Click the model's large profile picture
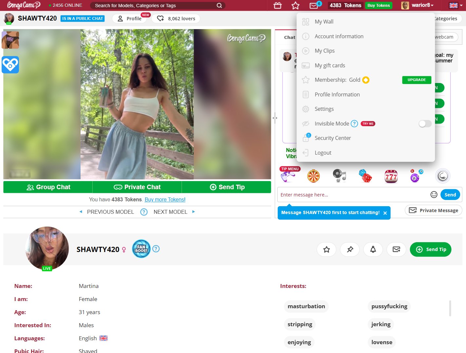This screenshot has height=353, width=466. (x=47, y=248)
